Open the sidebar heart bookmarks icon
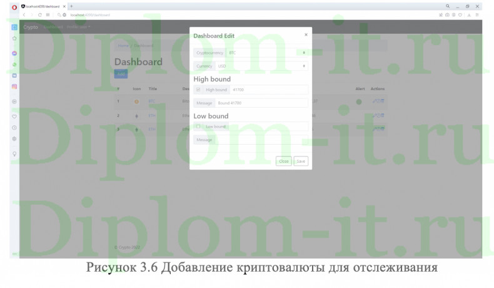The height and width of the screenshot is (288, 494). click(14, 116)
